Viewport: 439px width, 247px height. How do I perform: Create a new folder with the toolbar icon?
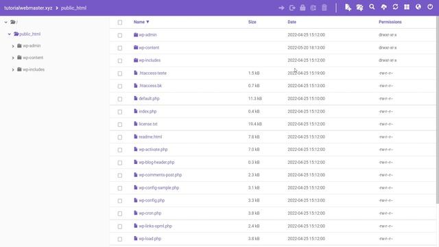(x=359, y=8)
